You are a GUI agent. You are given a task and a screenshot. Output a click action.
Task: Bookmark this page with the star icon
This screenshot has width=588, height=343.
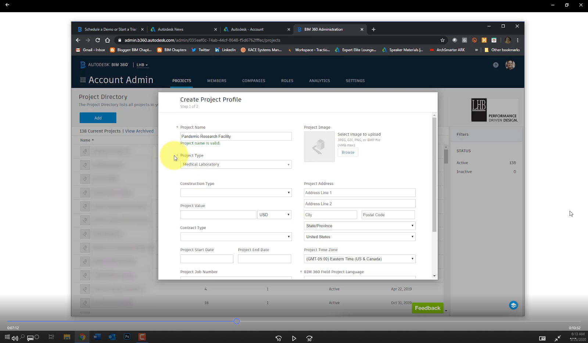(x=442, y=40)
